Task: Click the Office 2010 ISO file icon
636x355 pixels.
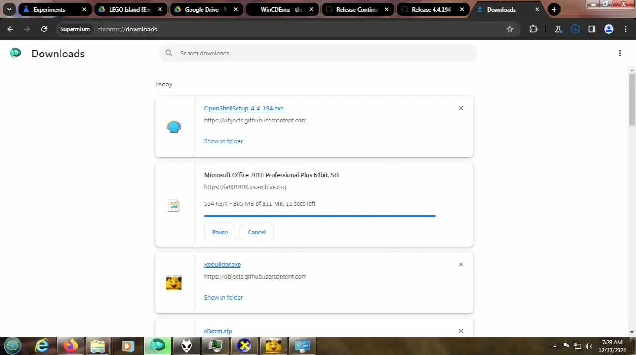Action: pyautogui.click(x=174, y=205)
